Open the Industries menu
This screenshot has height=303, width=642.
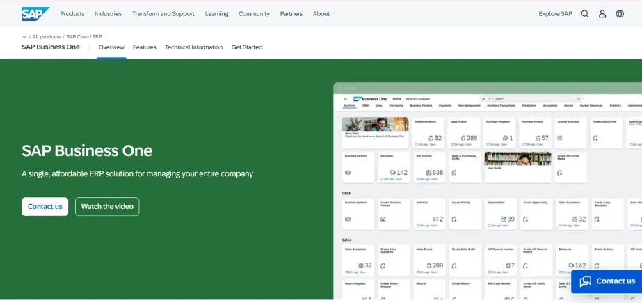click(x=108, y=13)
